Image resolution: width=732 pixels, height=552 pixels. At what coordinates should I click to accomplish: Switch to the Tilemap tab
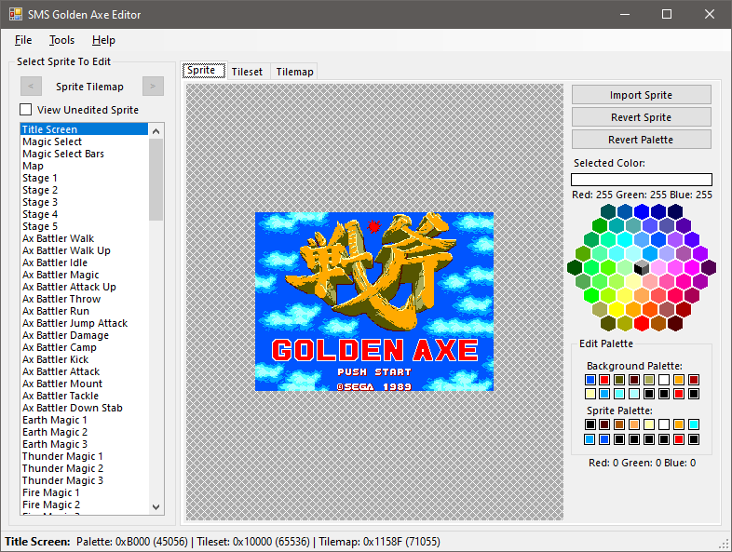[294, 72]
